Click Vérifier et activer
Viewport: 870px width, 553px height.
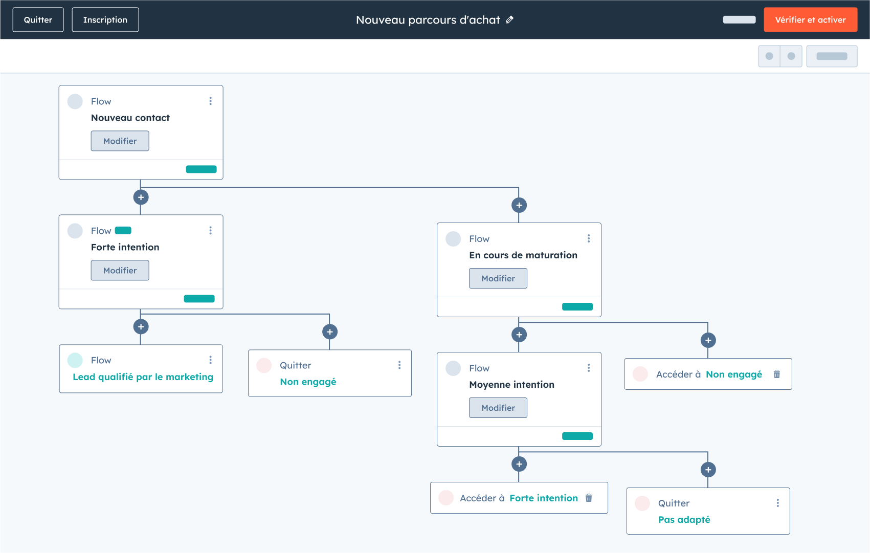click(810, 20)
